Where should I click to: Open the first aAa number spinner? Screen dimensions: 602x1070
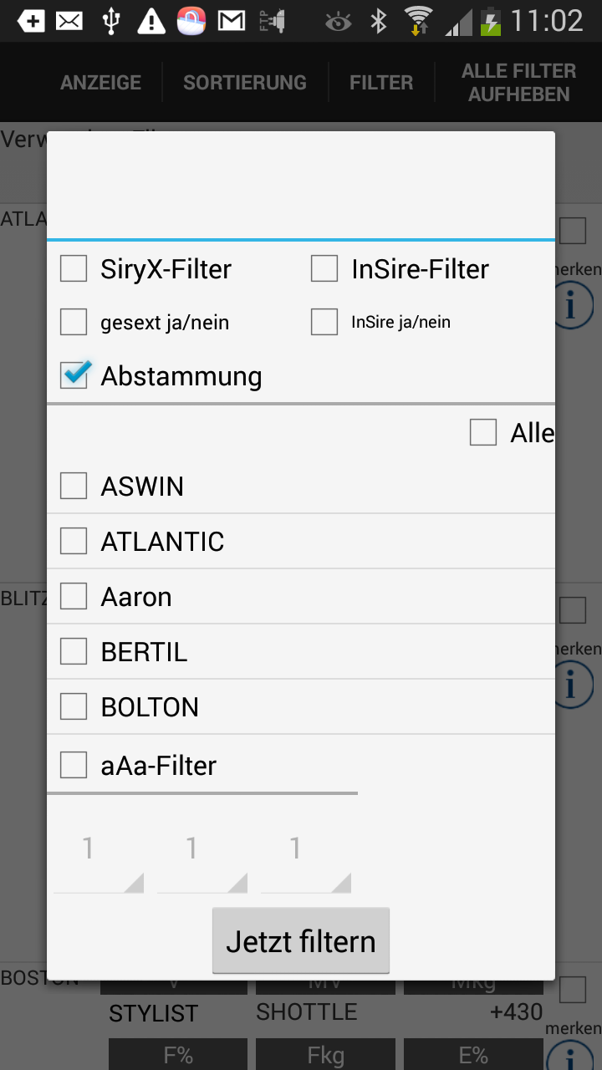click(x=99, y=861)
